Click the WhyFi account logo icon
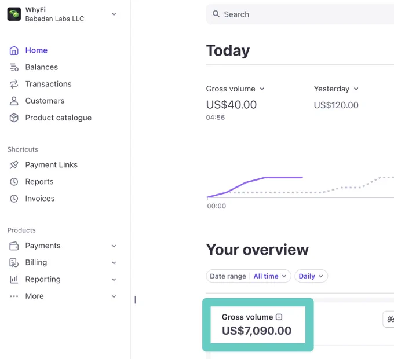 14,14
